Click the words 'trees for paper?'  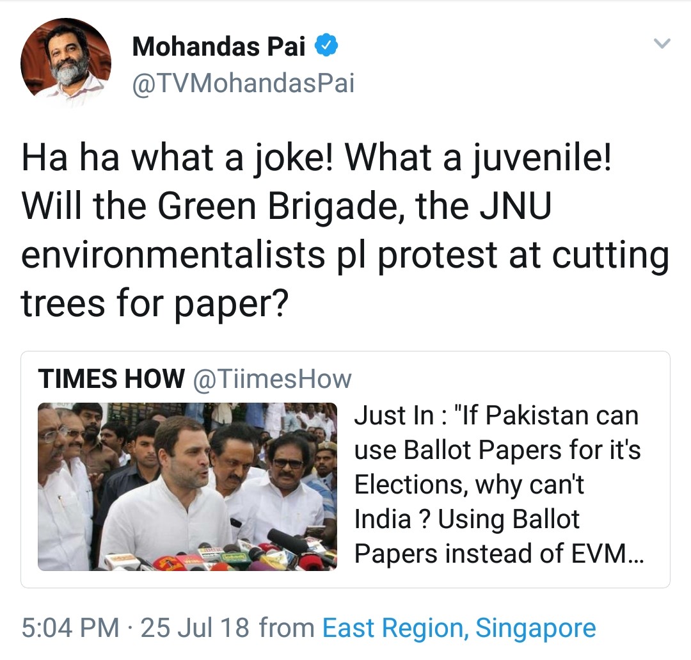(154, 303)
